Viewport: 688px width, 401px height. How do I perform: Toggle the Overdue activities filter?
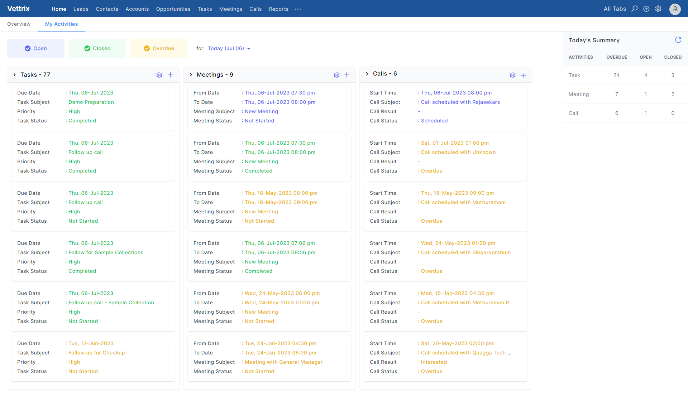159,48
